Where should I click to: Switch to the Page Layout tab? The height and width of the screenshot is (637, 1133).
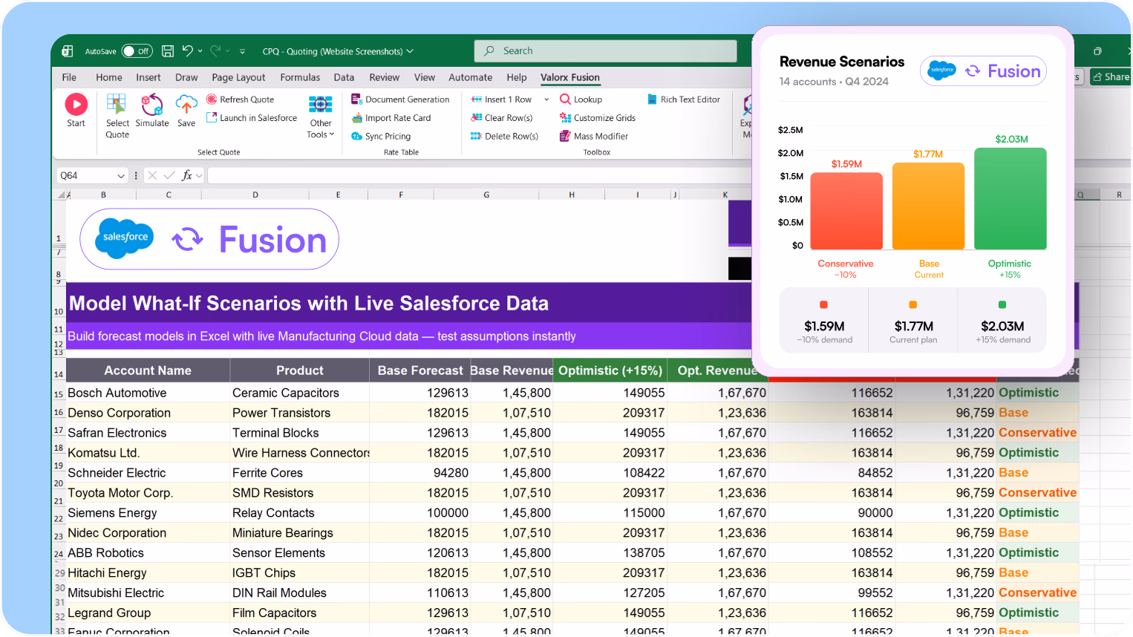click(x=238, y=77)
